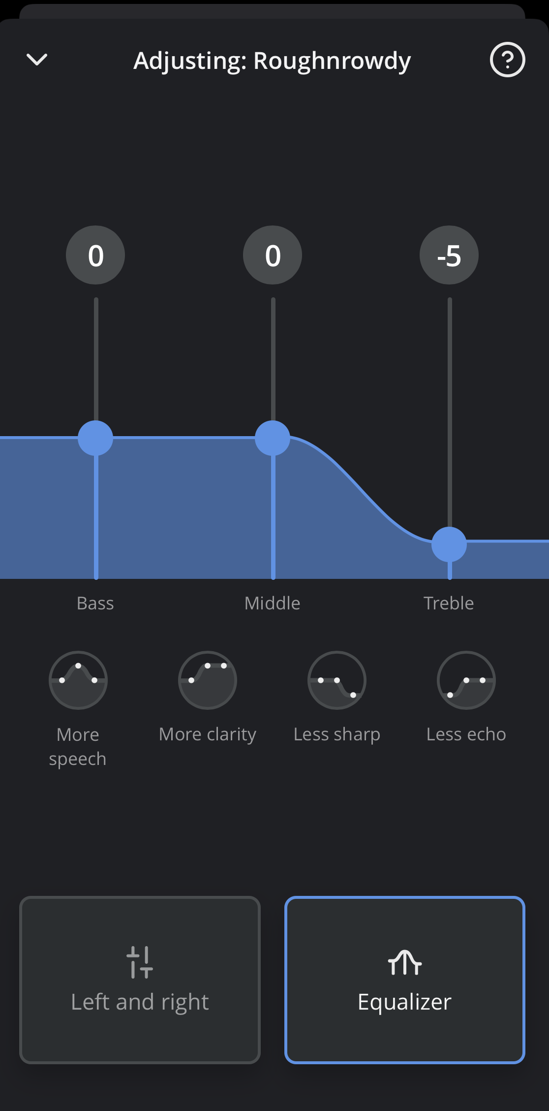
Task: Click the Bass label
Action: click(95, 603)
